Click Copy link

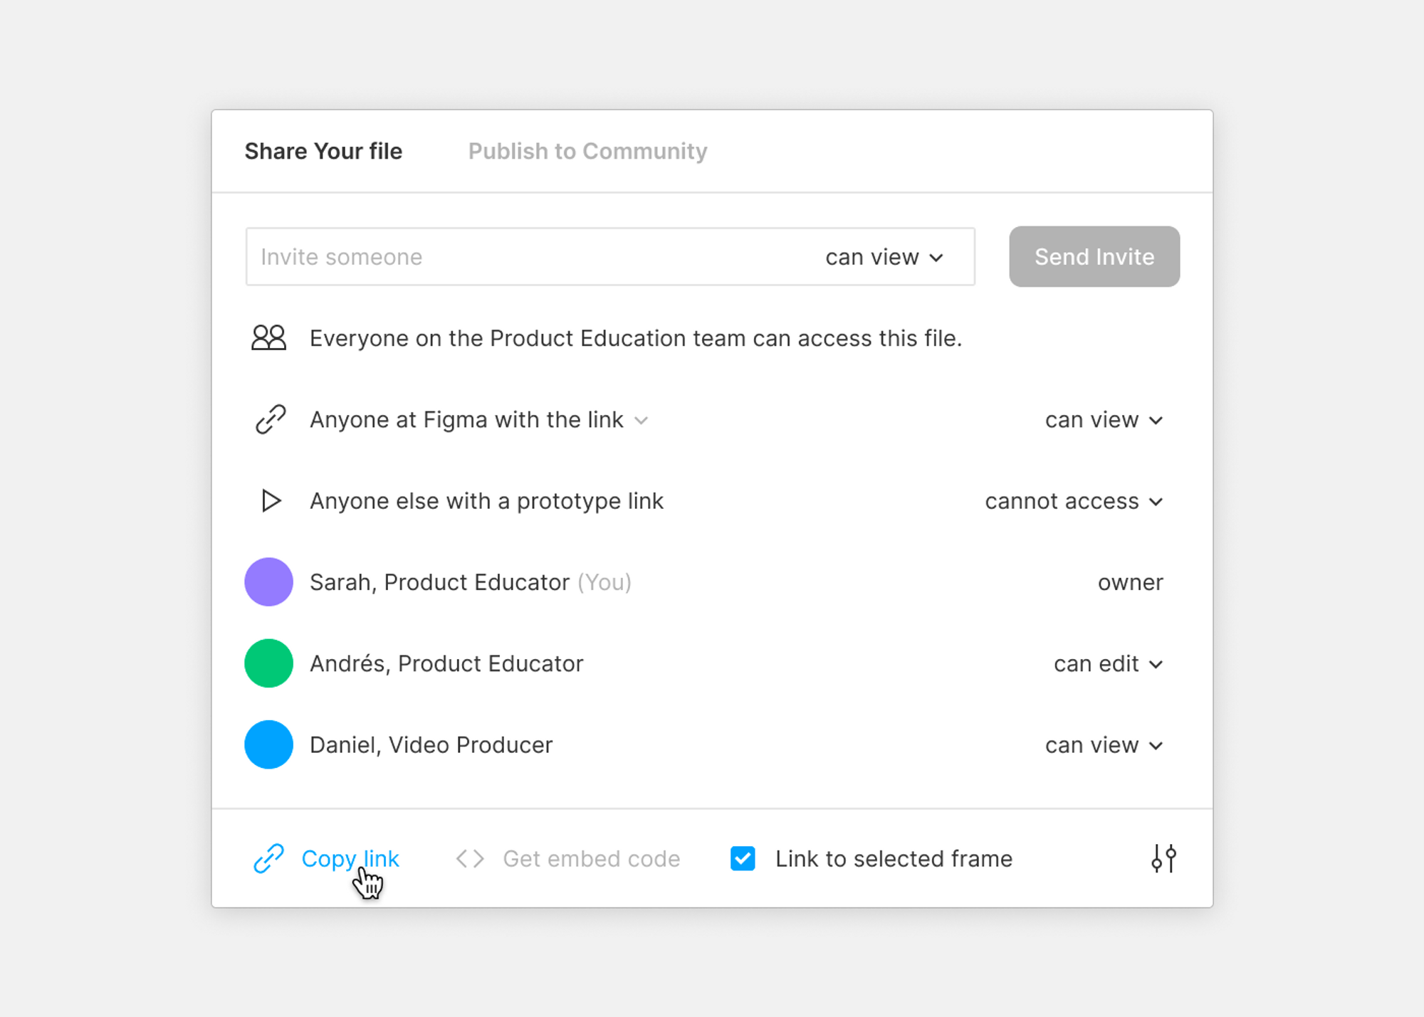click(x=350, y=858)
